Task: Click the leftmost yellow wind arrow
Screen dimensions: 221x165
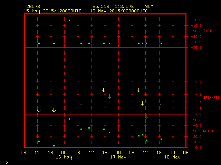Action: click(39, 110)
